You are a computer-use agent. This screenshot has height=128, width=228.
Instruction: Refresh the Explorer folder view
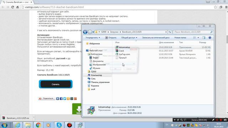(x=170, y=32)
